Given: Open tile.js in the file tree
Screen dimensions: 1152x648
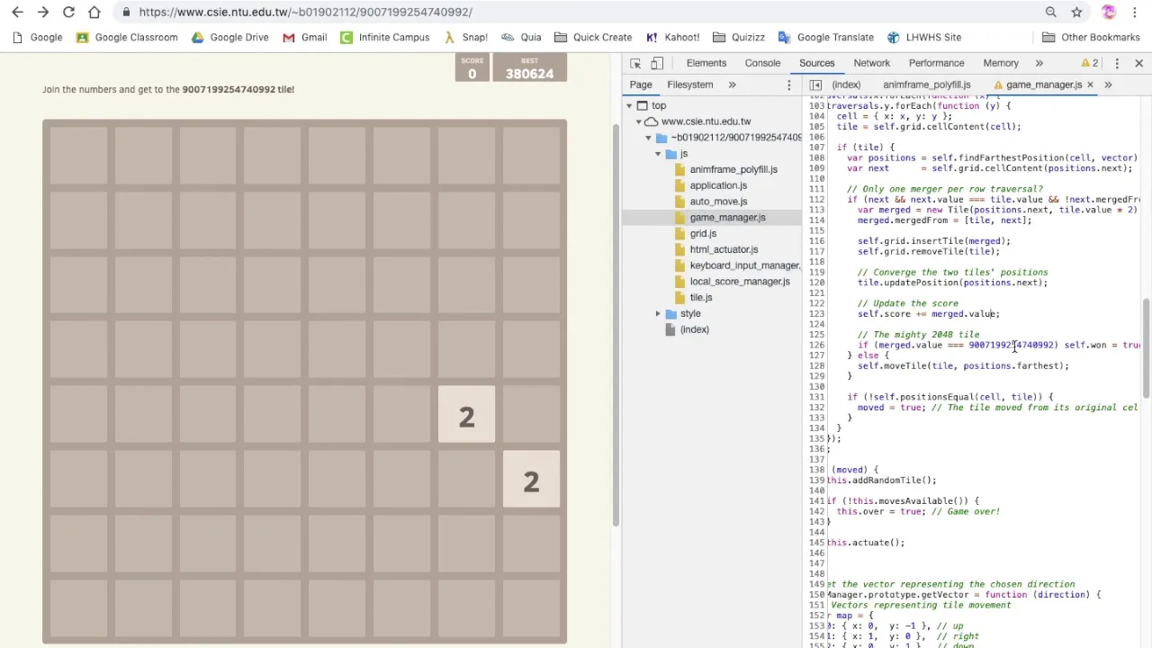Looking at the screenshot, I should (701, 298).
